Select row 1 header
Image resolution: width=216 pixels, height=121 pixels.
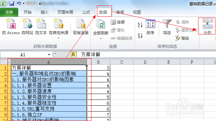click(x=6, y=68)
